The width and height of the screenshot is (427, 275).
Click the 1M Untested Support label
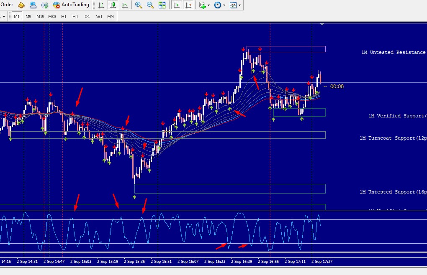click(393, 191)
